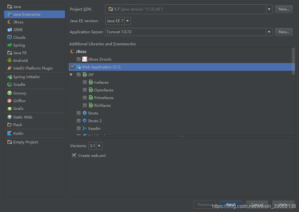Click the Openfaces JSF icon

coord(91,90)
